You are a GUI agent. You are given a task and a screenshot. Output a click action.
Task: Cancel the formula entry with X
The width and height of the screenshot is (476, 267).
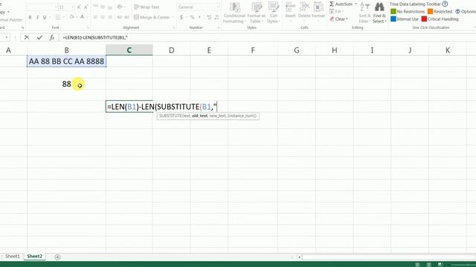coord(27,38)
